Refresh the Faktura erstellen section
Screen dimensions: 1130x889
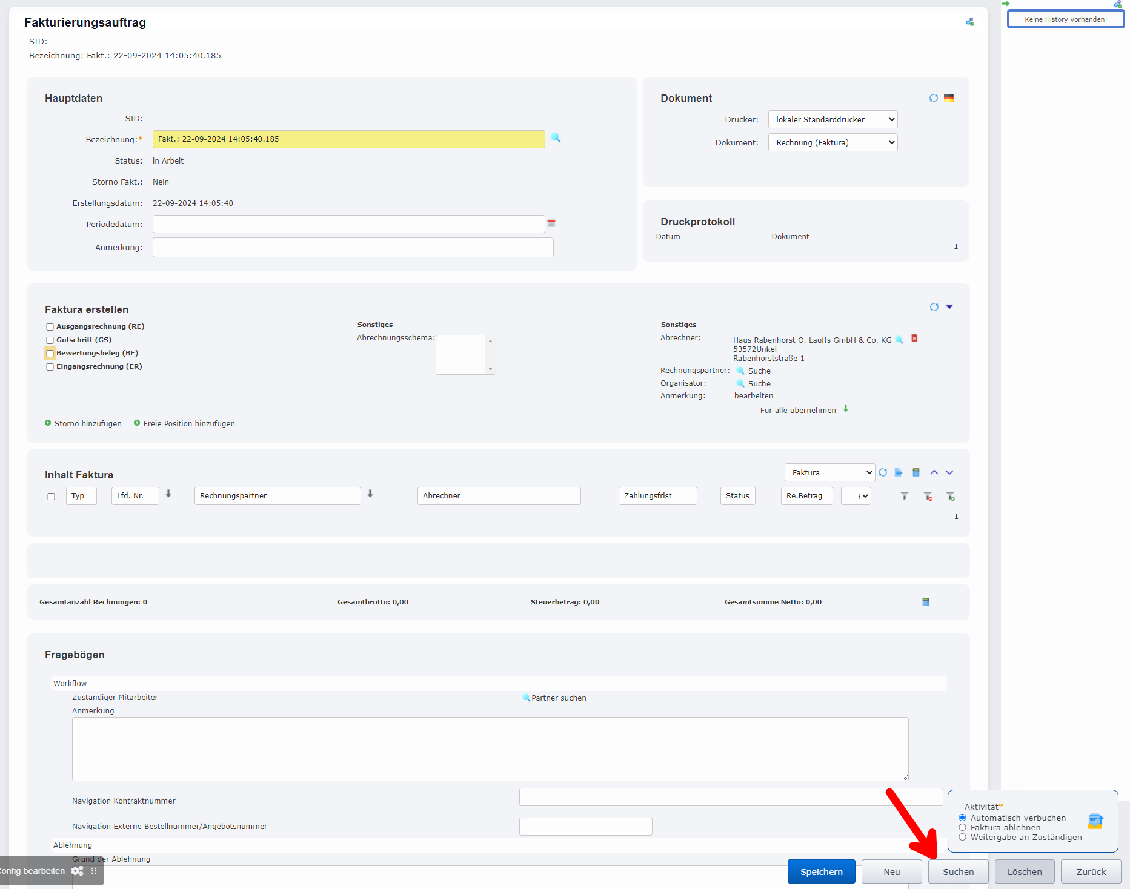click(x=934, y=307)
